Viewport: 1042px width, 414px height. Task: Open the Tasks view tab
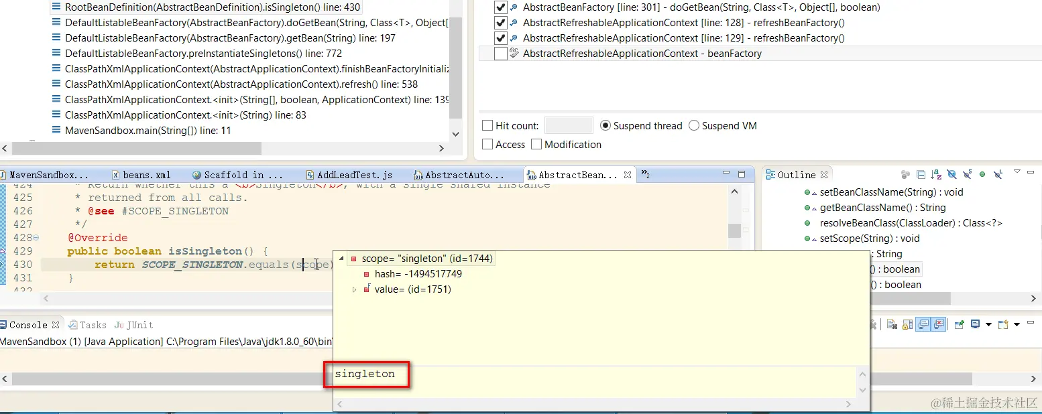(x=87, y=325)
